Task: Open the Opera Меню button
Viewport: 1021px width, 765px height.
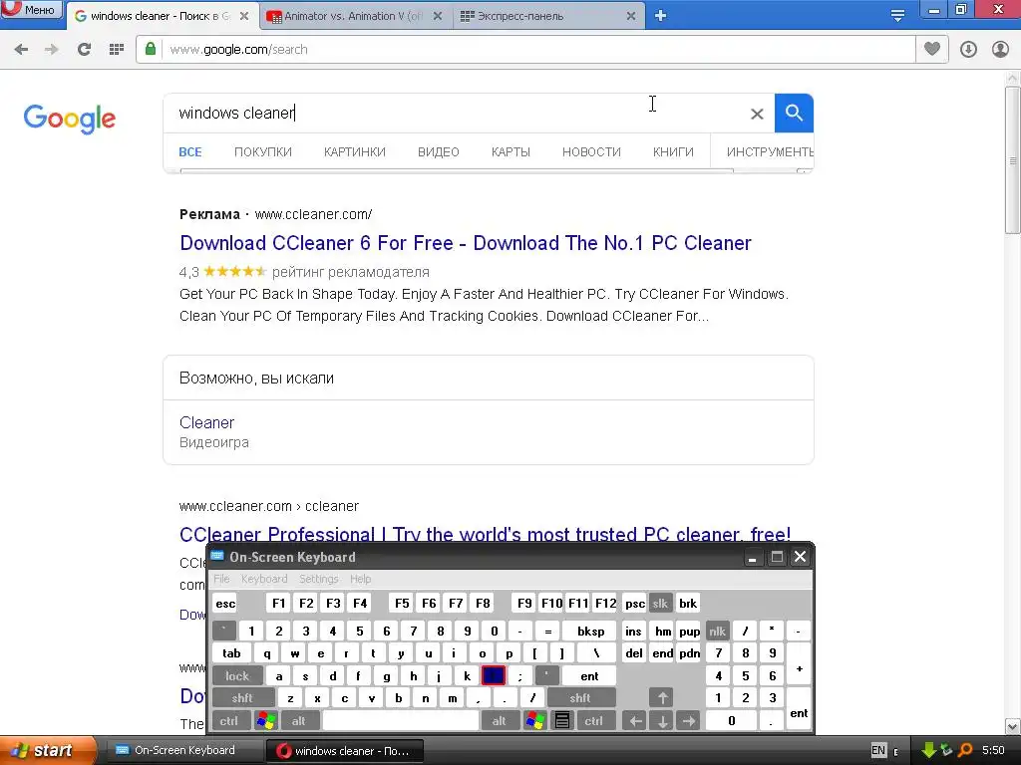Action: (x=32, y=10)
